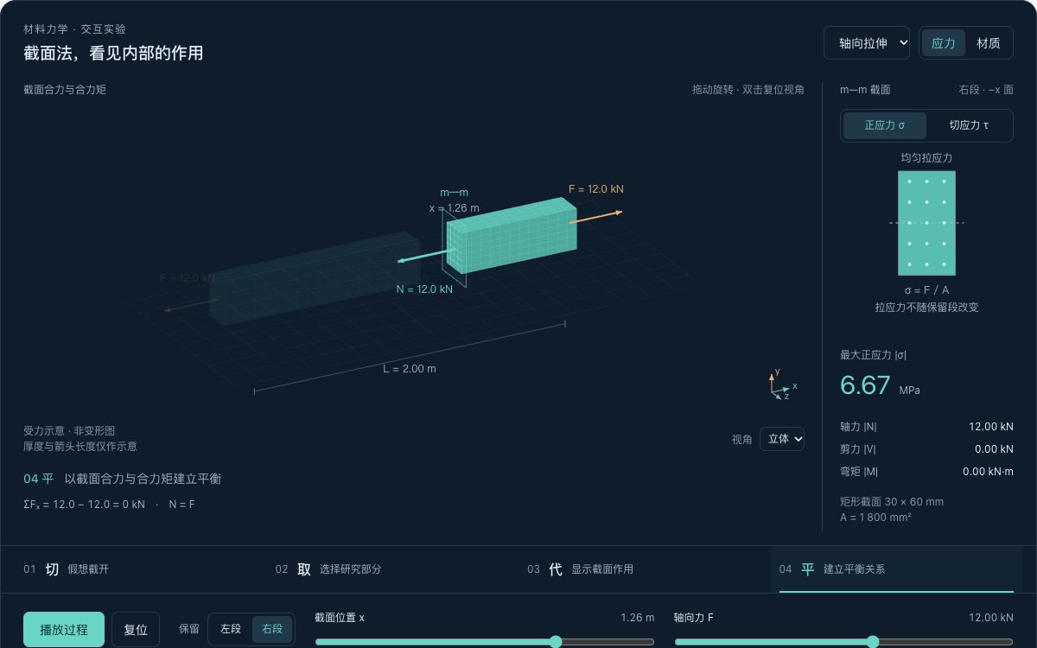1037x648 pixels.
Task: Open the 轴向拉伸 load type dropdown
Action: tap(867, 42)
